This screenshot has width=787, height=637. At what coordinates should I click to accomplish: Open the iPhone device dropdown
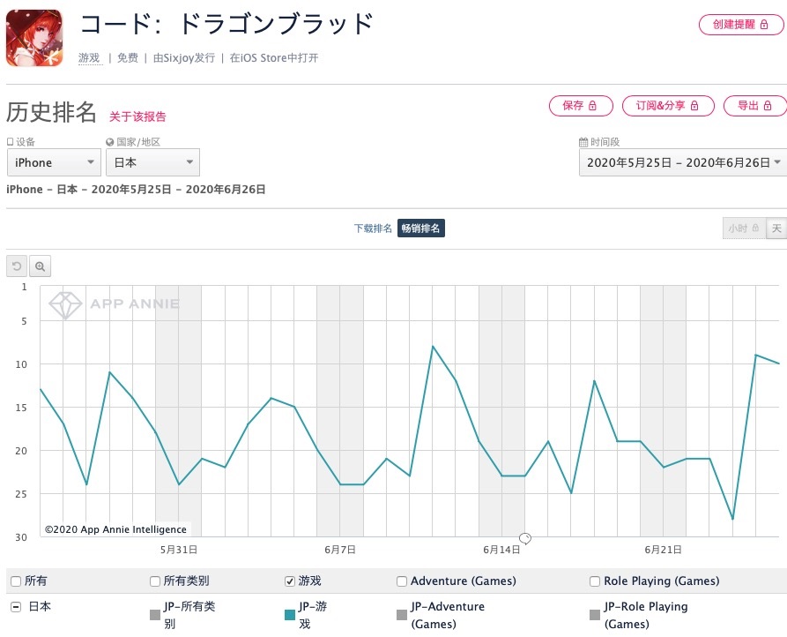(x=55, y=162)
